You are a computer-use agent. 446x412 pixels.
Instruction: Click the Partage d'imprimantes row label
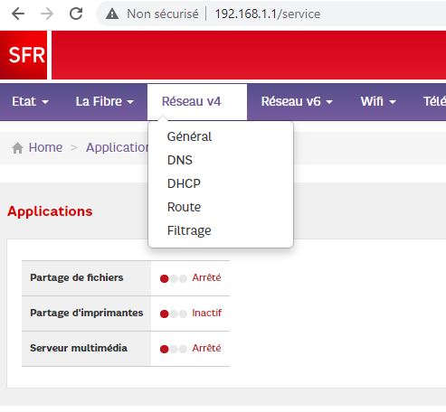click(x=87, y=313)
